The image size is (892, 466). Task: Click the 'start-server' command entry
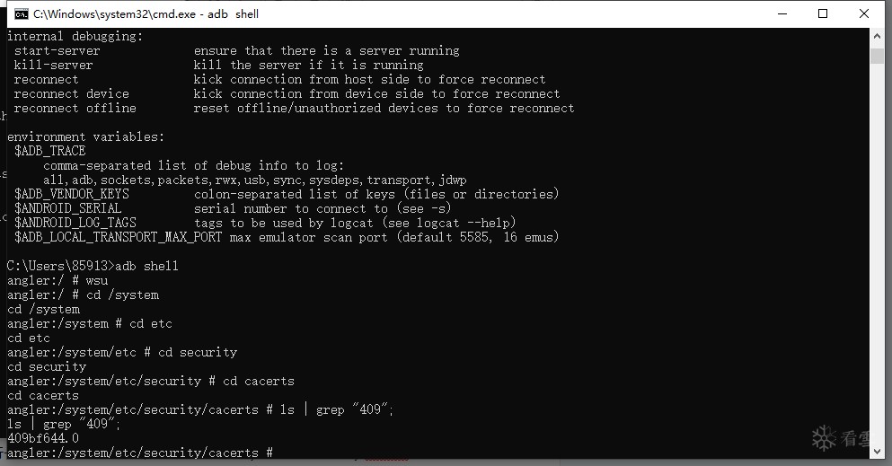click(x=57, y=50)
